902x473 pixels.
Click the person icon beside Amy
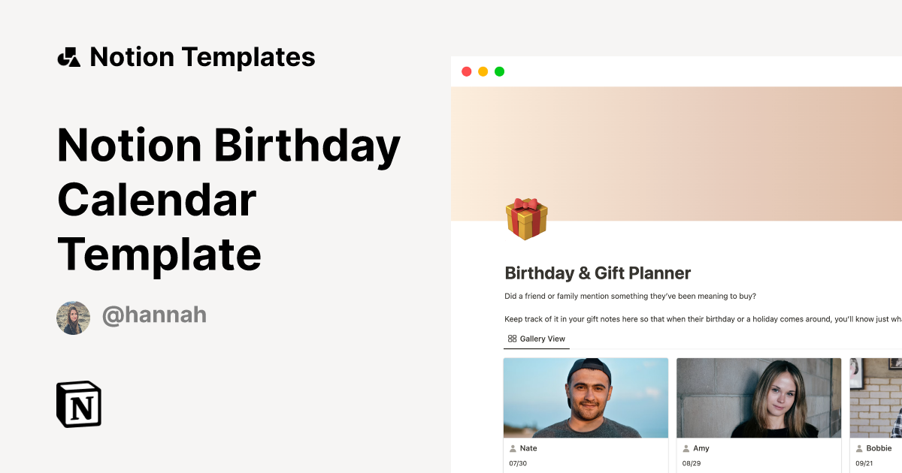(x=686, y=448)
